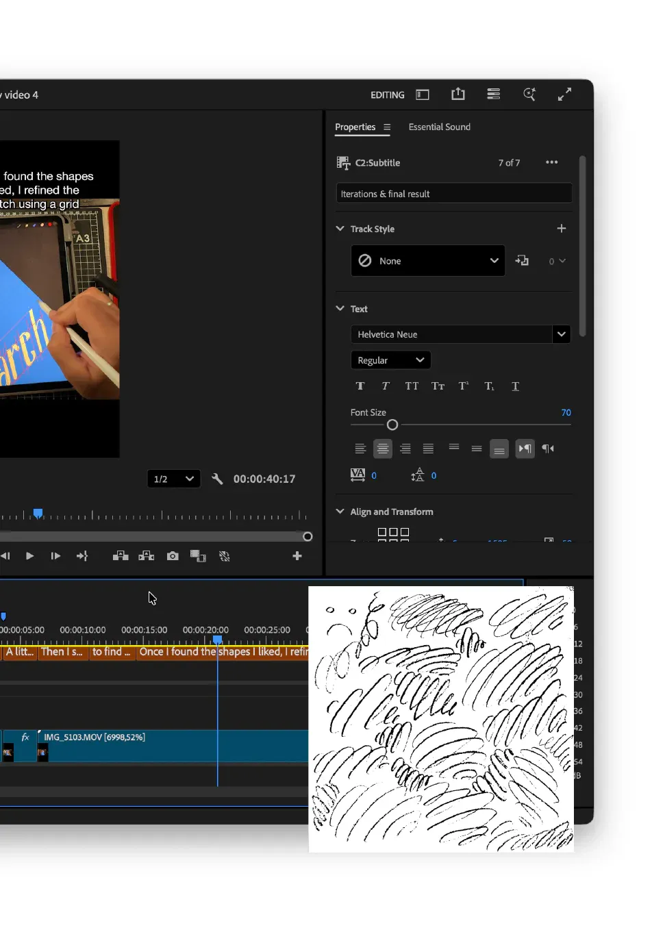Toggle Underline text style
The height and width of the screenshot is (932, 652).
(x=516, y=386)
